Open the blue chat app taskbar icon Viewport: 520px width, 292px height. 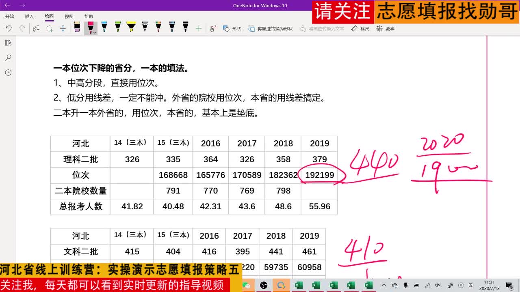click(x=281, y=286)
